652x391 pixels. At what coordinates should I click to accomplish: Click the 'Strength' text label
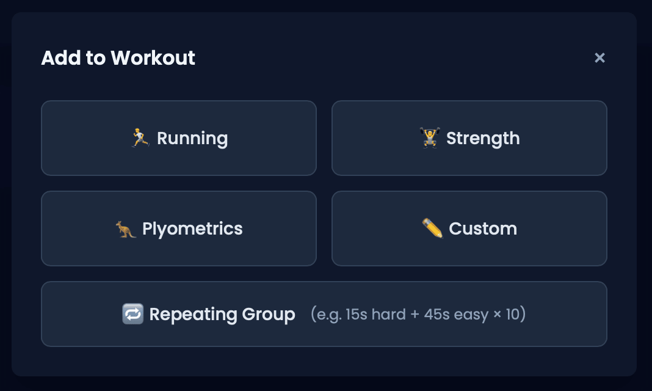click(x=483, y=139)
